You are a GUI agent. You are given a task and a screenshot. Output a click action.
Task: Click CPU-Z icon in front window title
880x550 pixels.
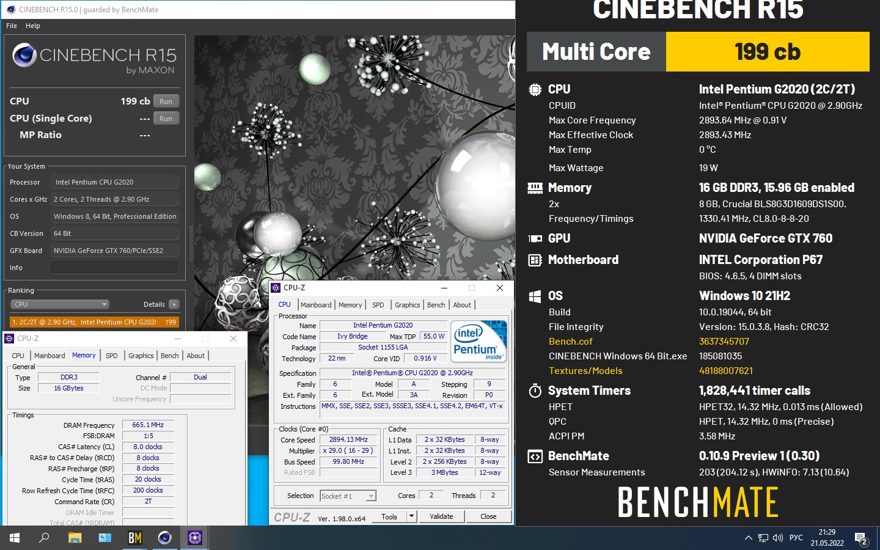click(x=276, y=288)
